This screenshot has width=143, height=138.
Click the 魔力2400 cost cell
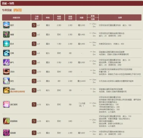click(x=81, y=81)
